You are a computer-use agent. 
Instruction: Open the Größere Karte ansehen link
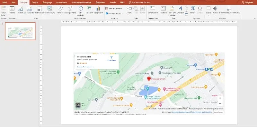(85, 67)
